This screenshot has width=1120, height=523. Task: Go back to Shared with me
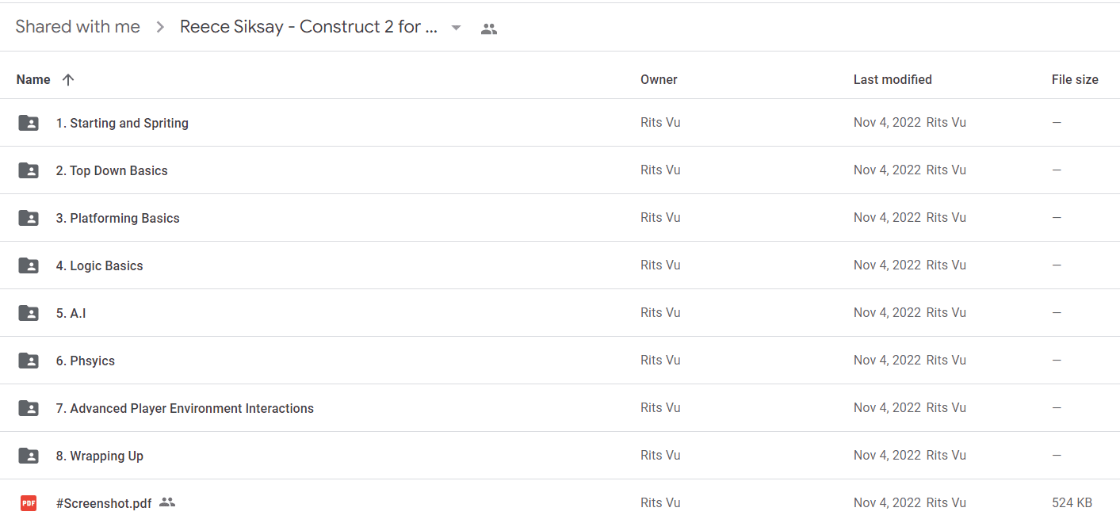pos(78,27)
